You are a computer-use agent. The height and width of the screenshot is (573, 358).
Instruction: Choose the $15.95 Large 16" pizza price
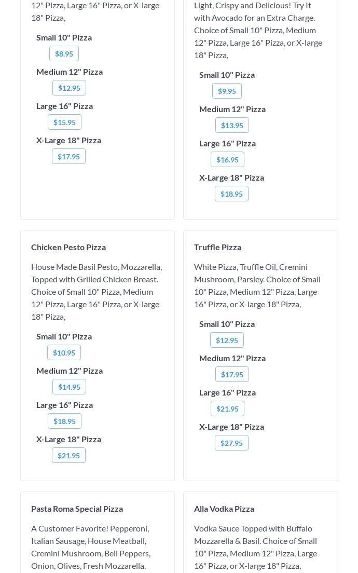pos(64,122)
